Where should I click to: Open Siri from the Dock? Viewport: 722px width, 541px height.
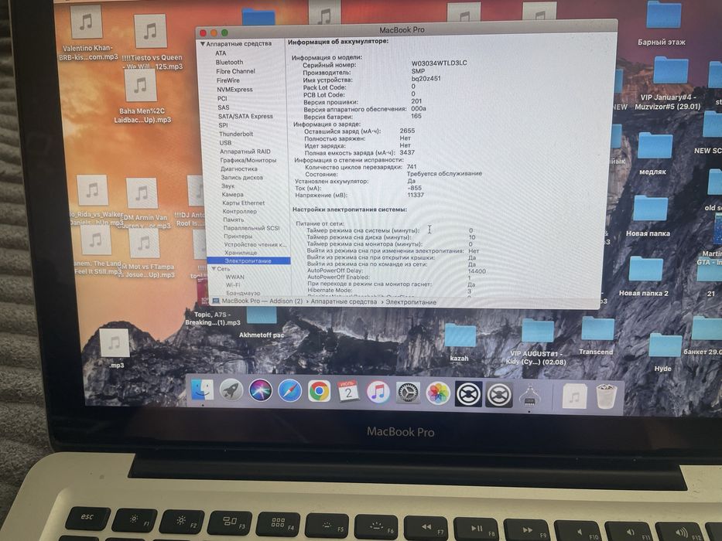click(260, 390)
